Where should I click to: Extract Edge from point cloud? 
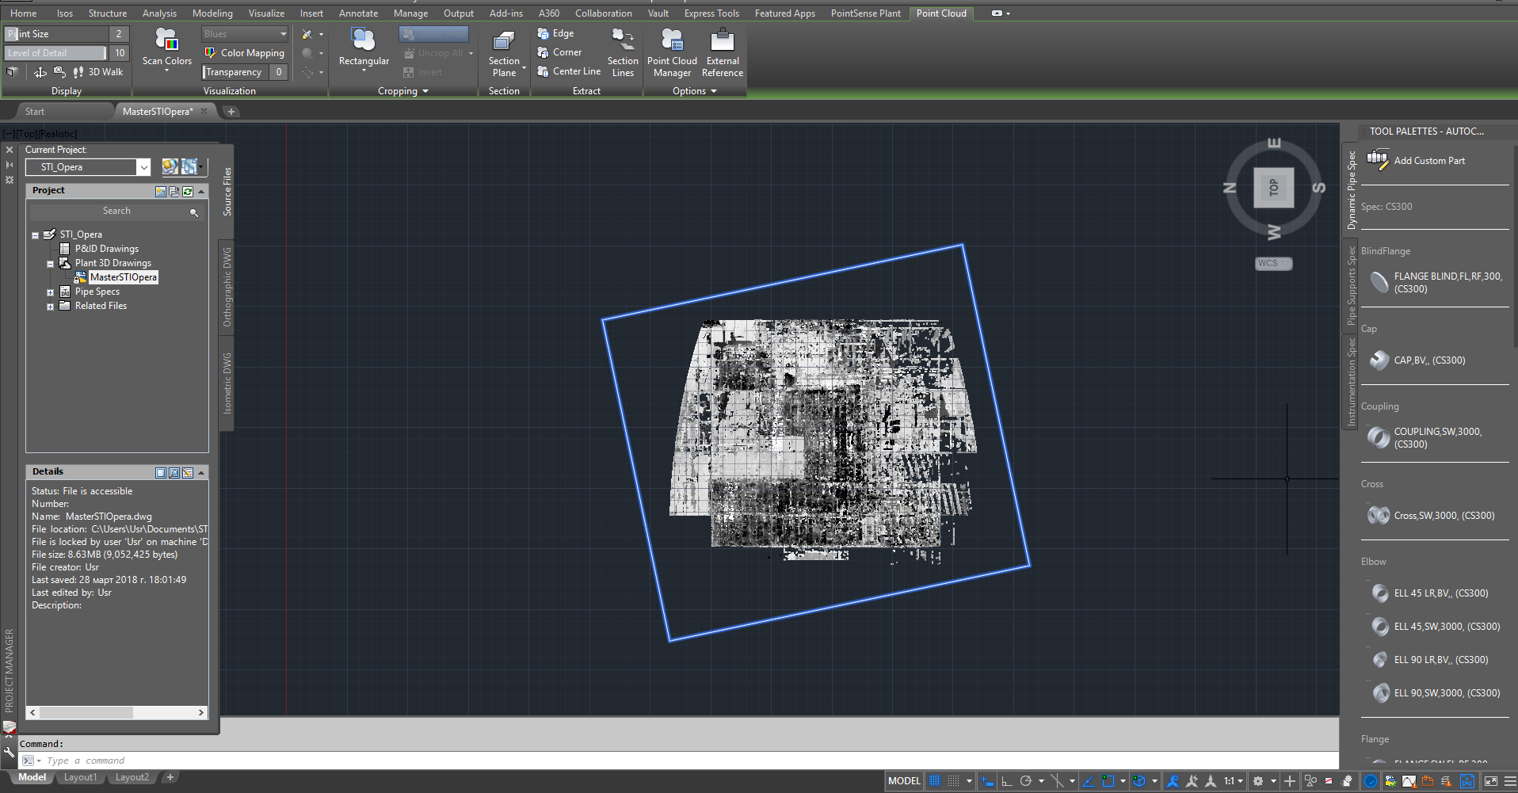[555, 33]
